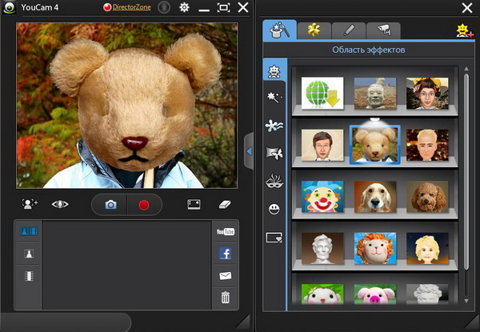Click the scroll-up arrow of the effects list

[x=466, y=69]
